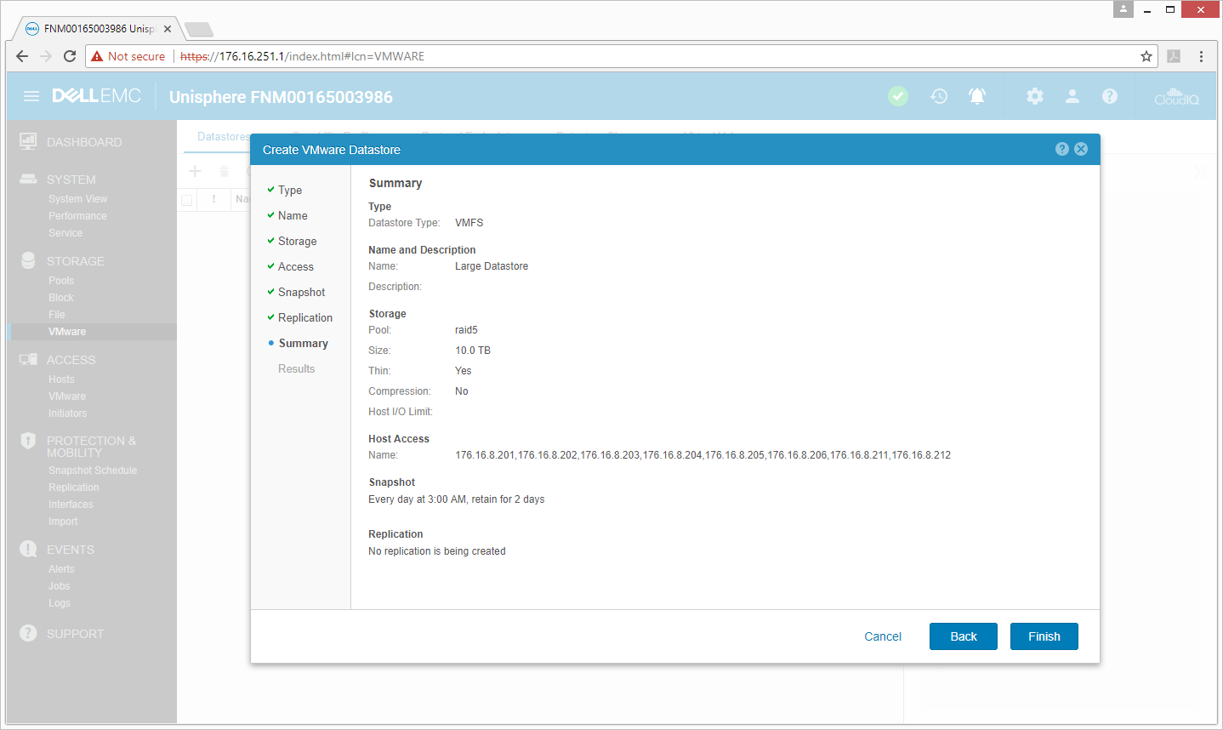The width and height of the screenshot is (1223, 730).
Task: Bookmark page with the star icon
Action: tap(1146, 56)
